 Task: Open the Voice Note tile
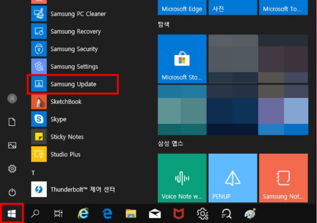[x=182, y=178]
